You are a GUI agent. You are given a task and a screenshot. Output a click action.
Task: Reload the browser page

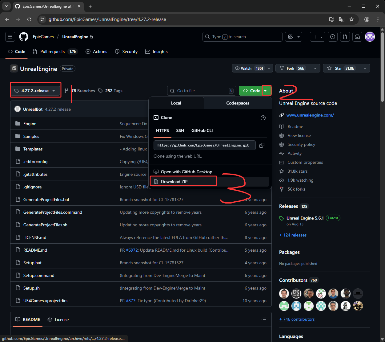point(29,19)
